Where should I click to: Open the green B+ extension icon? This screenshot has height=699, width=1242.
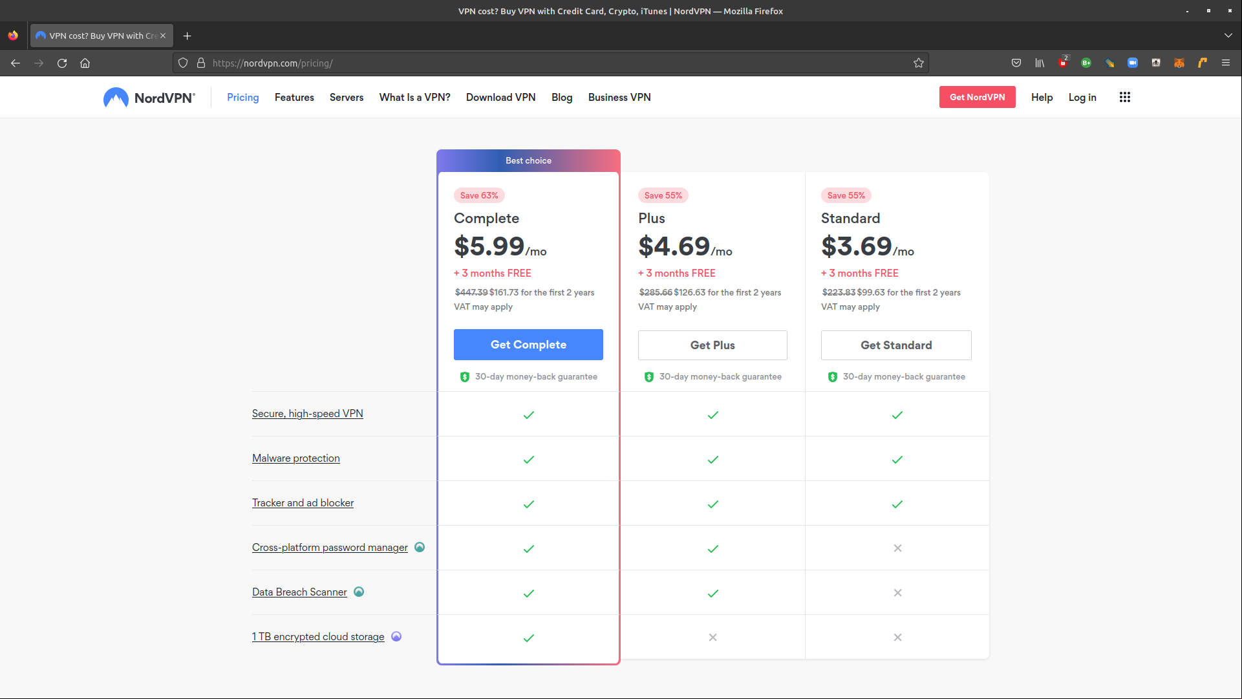(x=1086, y=63)
